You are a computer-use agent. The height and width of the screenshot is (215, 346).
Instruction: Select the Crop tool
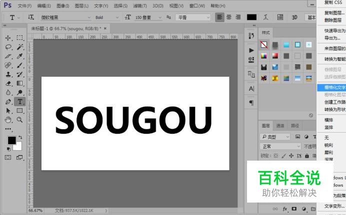pos(8,56)
